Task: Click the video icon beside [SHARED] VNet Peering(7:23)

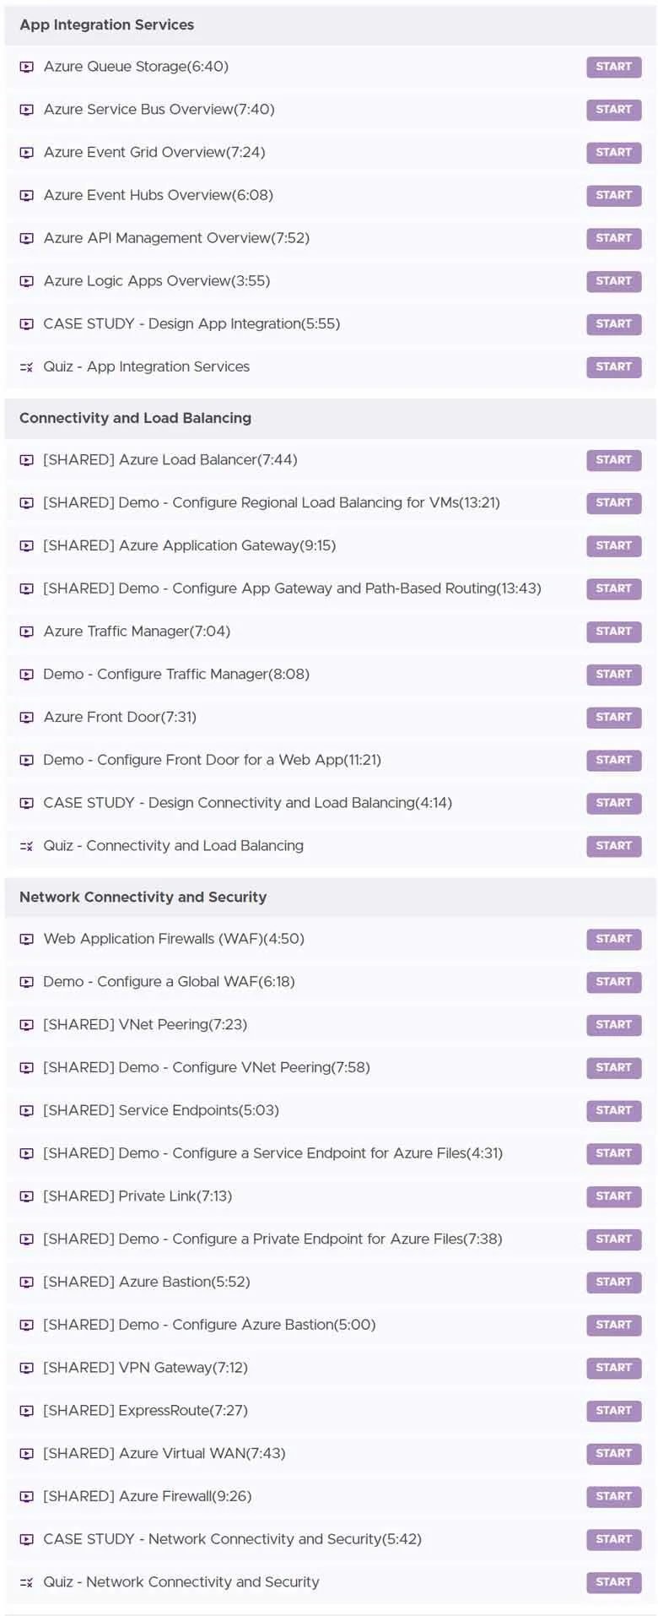Action: point(27,1025)
